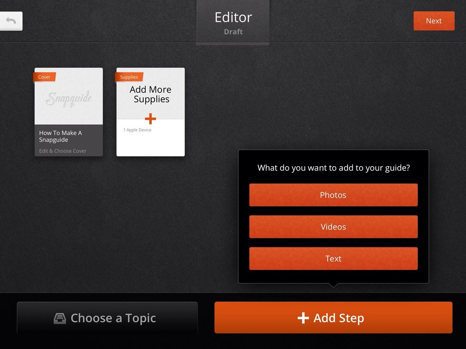Select the 1 Apple Device supply entry

click(x=137, y=130)
